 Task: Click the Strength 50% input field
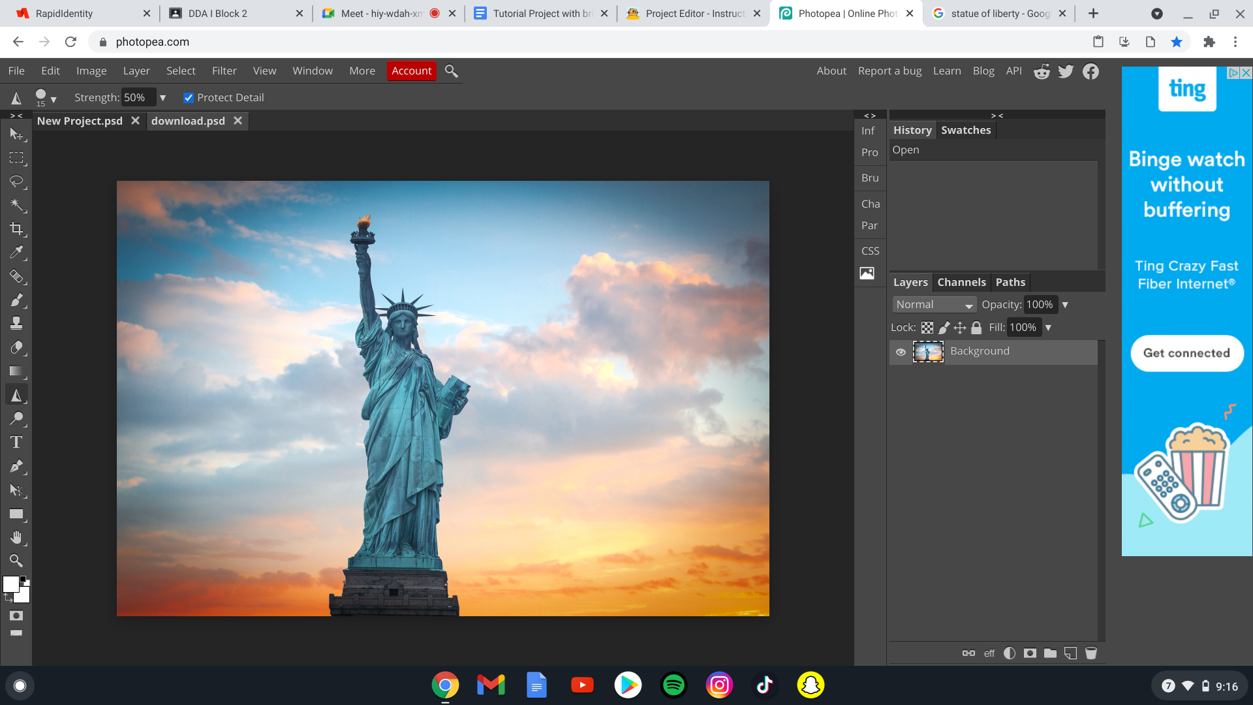pyautogui.click(x=139, y=98)
